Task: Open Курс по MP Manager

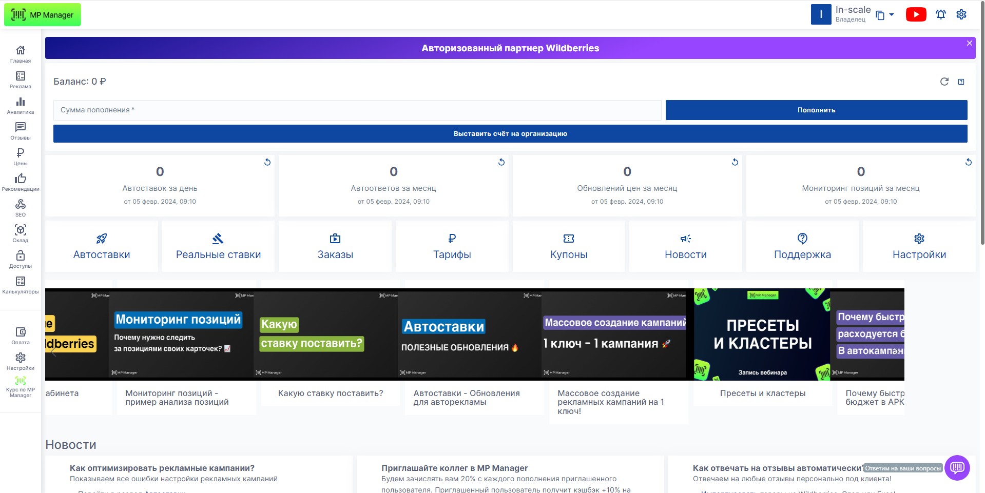Action: point(21,387)
